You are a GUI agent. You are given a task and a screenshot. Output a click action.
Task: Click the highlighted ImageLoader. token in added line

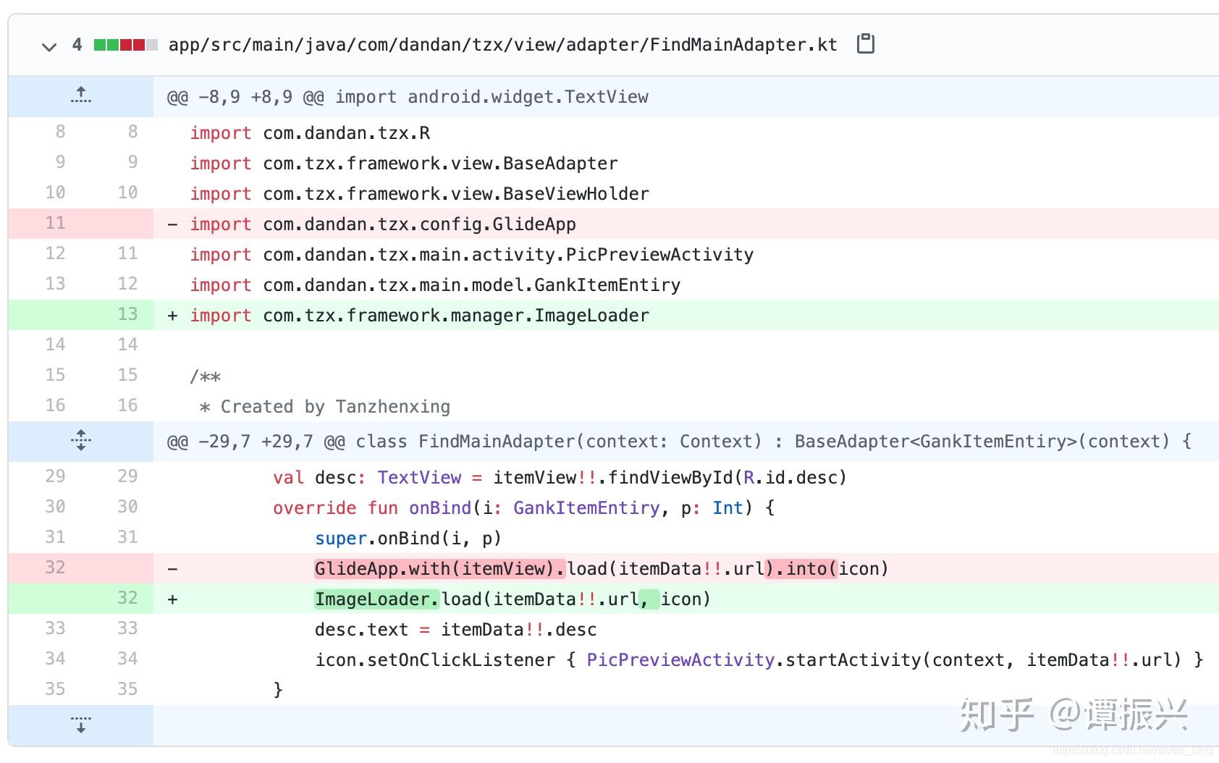coord(376,599)
